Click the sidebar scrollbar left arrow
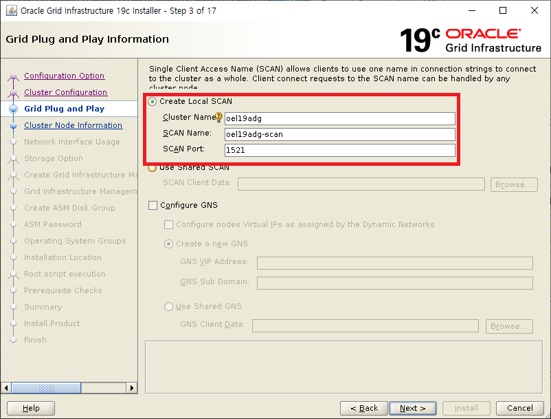Screen dimensions: 551x419 [6, 388]
